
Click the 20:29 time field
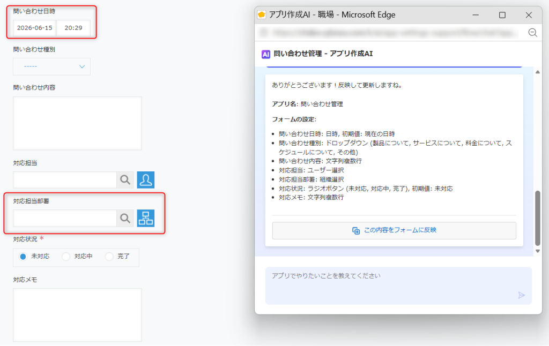(73, 28)
